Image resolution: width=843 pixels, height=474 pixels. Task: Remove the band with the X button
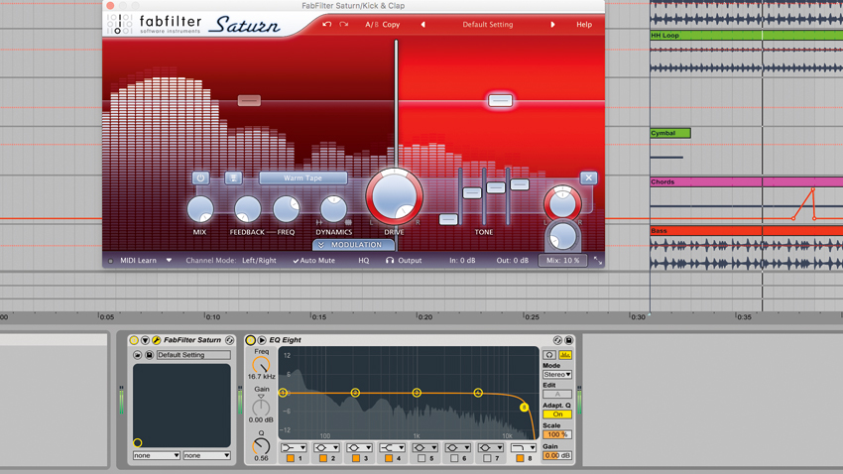589,178
